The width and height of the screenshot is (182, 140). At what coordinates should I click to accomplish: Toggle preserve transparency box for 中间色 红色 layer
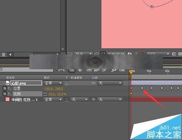(x=67, y=99)
